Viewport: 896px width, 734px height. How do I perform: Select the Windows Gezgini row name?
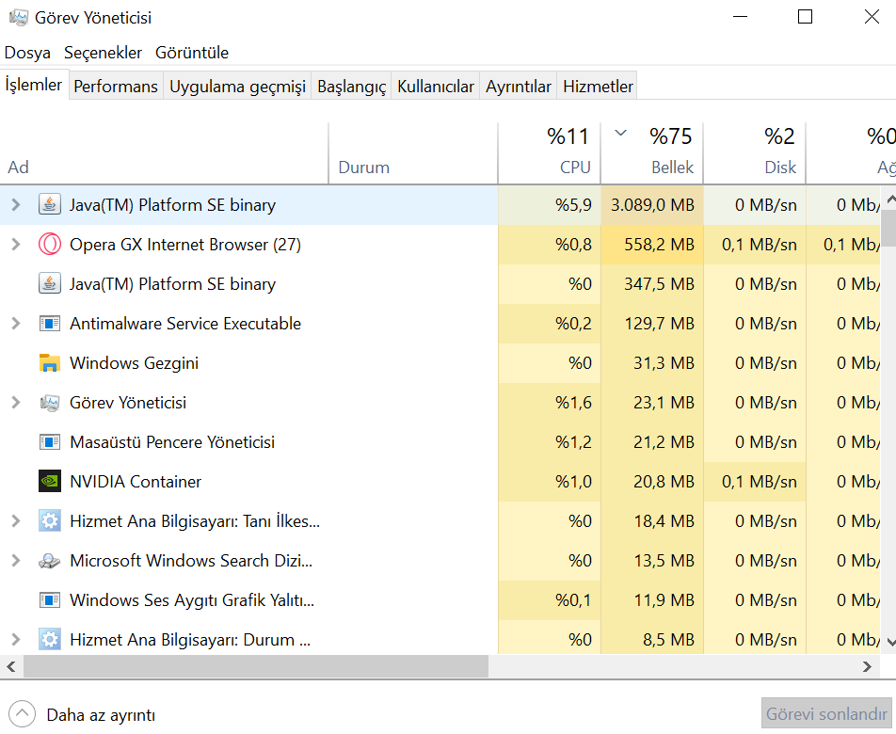[x=135, y=363]
